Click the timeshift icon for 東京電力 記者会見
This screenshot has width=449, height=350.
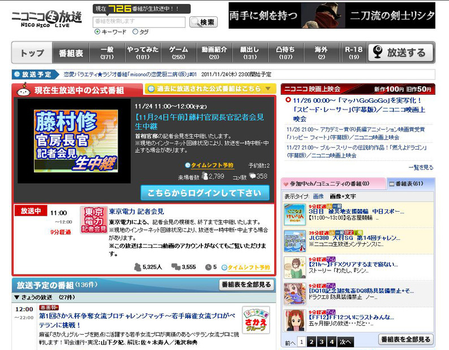(224, 268)
